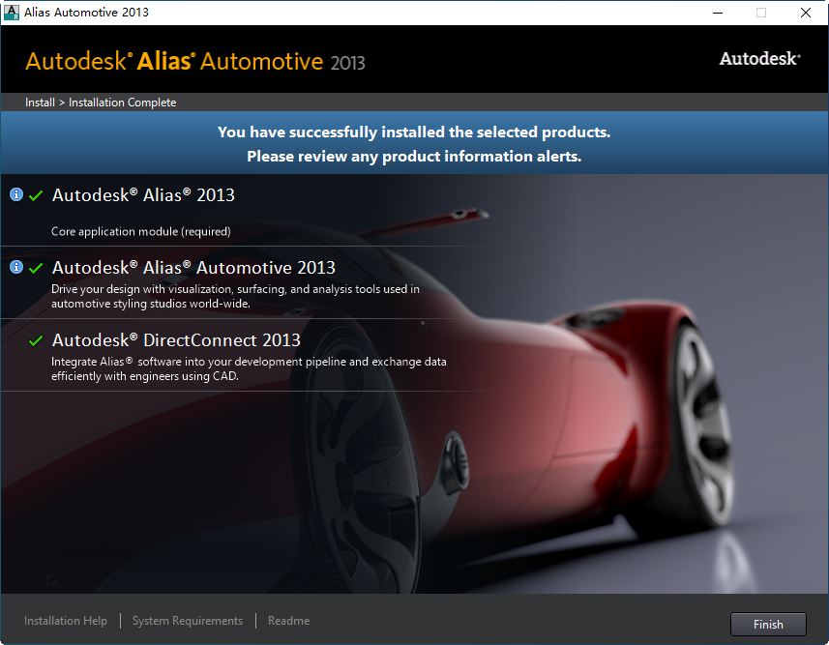The width and height of the screenshot is (829, 645).
Task: Click the green checkmark next to Autodesk Alias 2013
Action: pos(36,195)
